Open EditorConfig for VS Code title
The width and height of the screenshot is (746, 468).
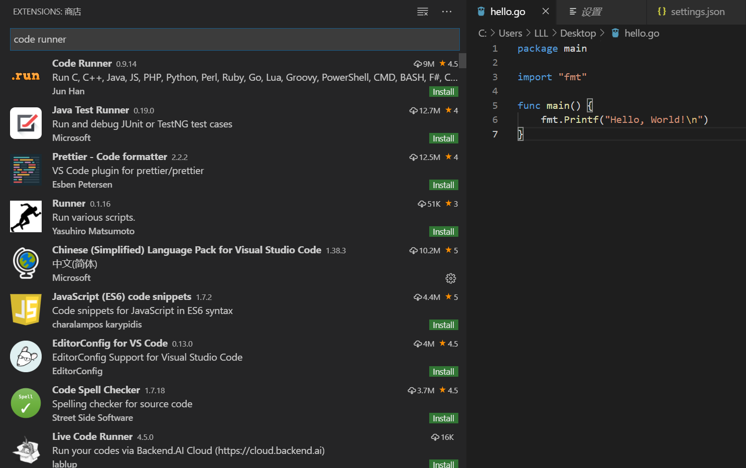tap(110, 343)
